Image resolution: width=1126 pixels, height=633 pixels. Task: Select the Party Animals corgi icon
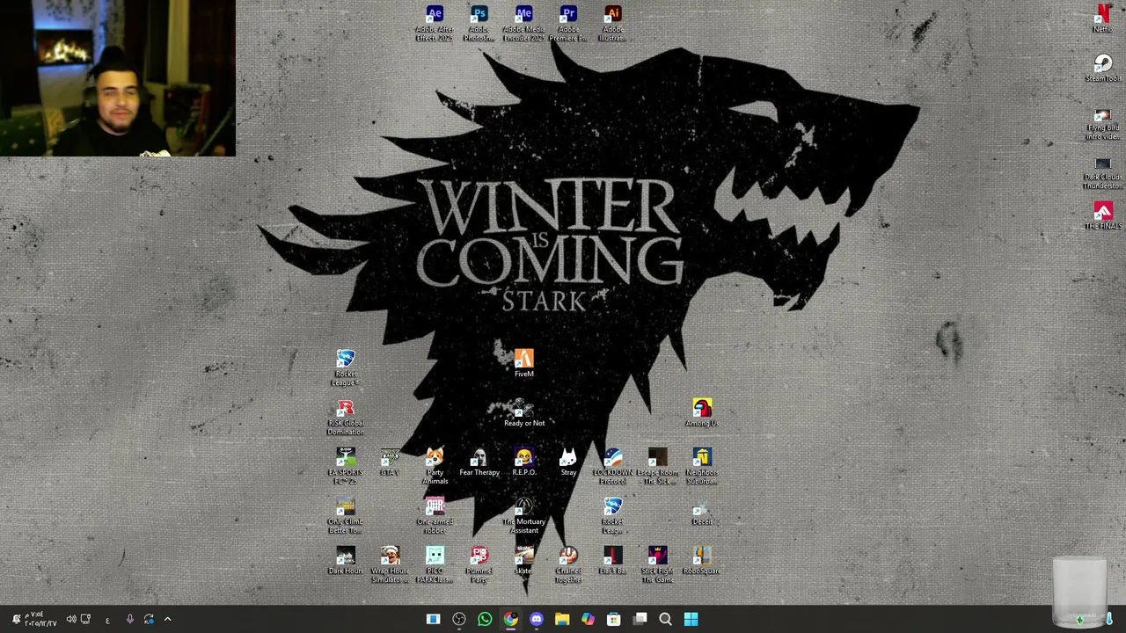435,466
